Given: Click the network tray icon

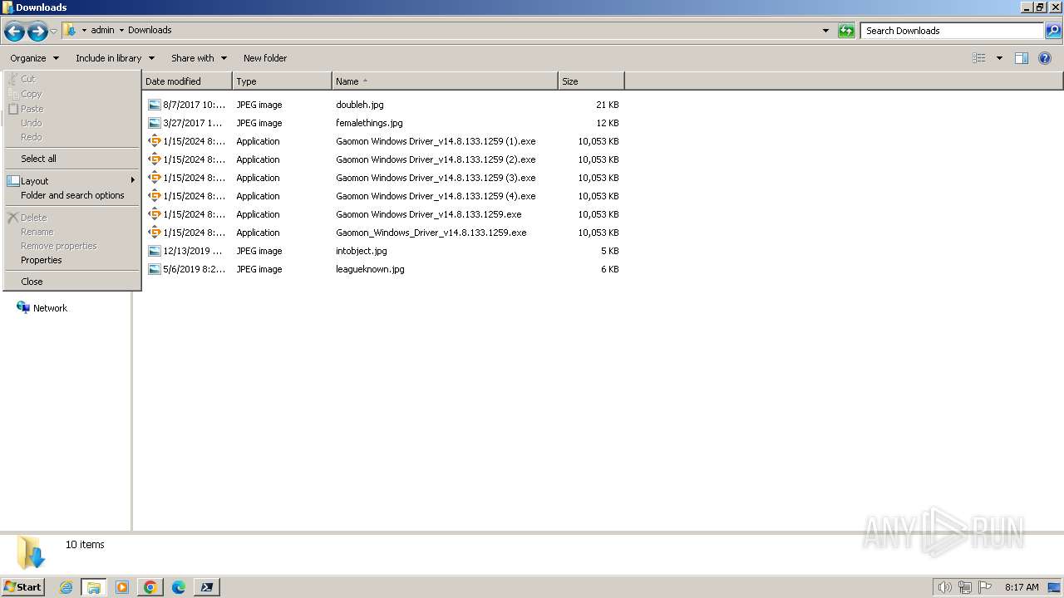Looking at the screenshot, I should (965, 587).
